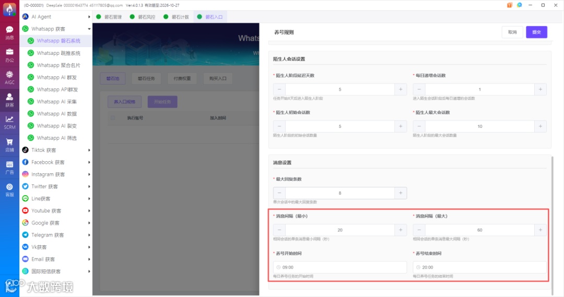
Task: Switch to the 磐石管理 tab
Action: [x=109, y=17]
